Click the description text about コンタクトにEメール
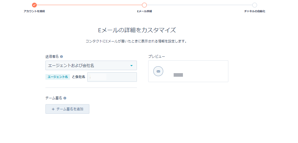298x143 pixels. tap(136, 41)
